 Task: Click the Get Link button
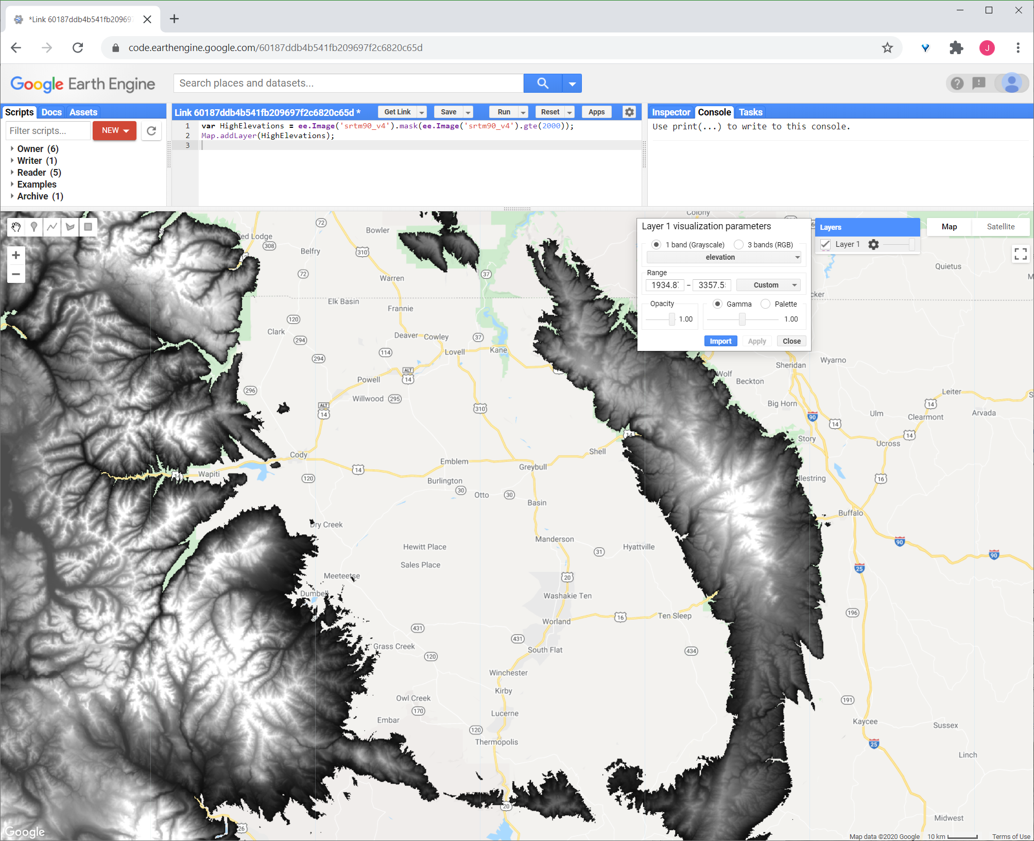pos(398,112)
